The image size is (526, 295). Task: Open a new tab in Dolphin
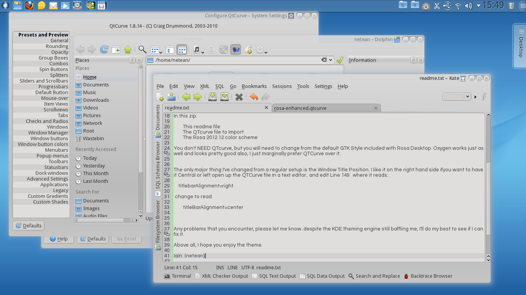point(116,50)
